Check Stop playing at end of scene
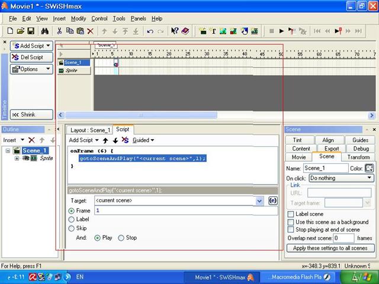The width and height of the screenshot is (379, 284). (291, 230)
